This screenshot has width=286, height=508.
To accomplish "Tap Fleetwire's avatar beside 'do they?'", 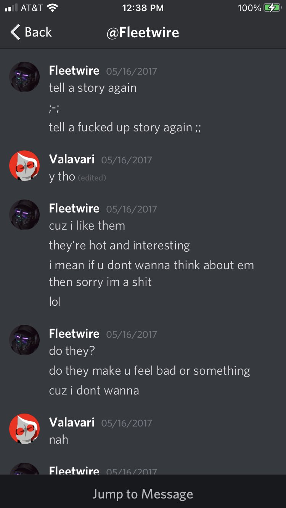I will (24, 340).
